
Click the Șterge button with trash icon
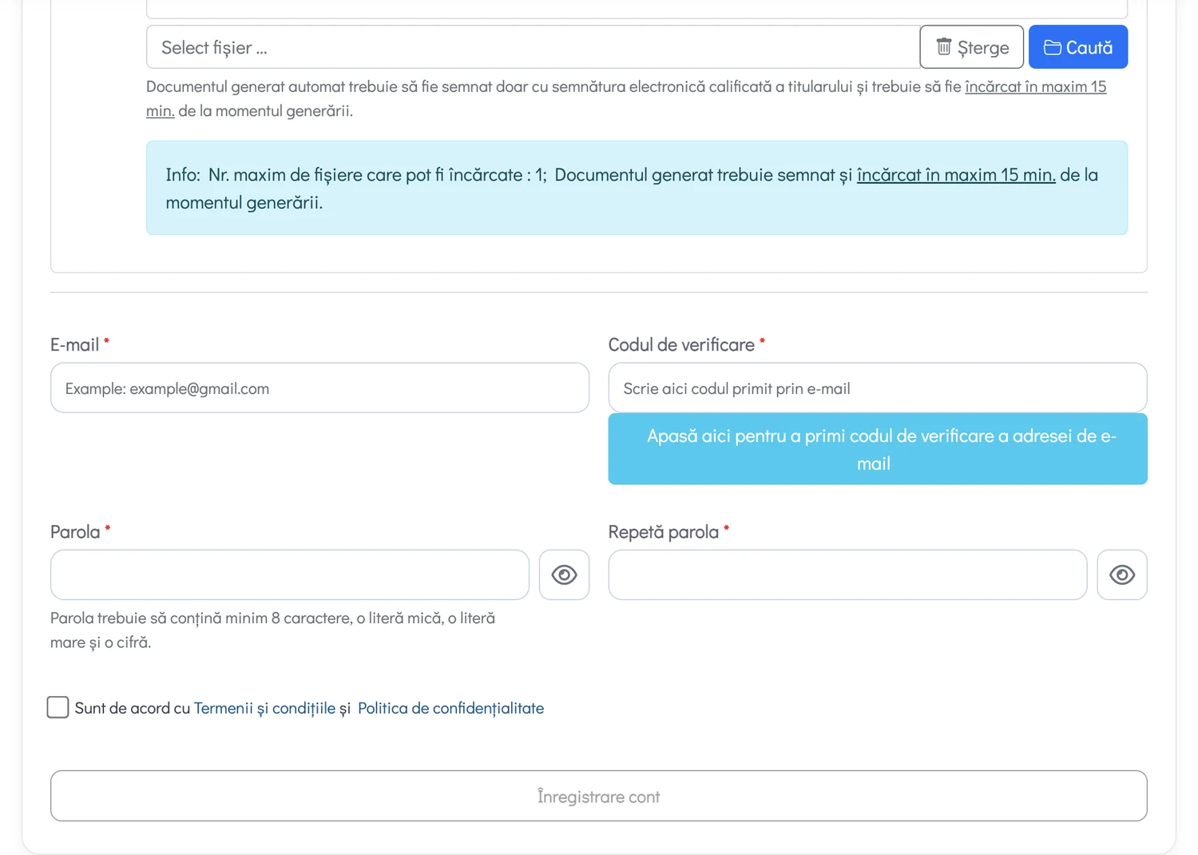coord(971,47)
